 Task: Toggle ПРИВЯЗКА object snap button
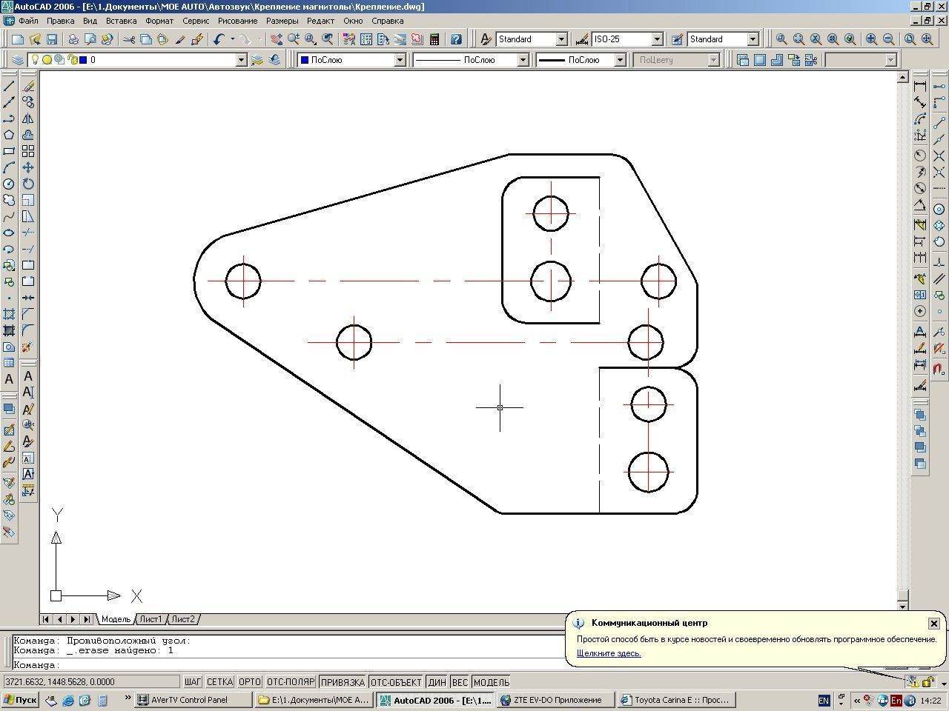pos(343,682)
